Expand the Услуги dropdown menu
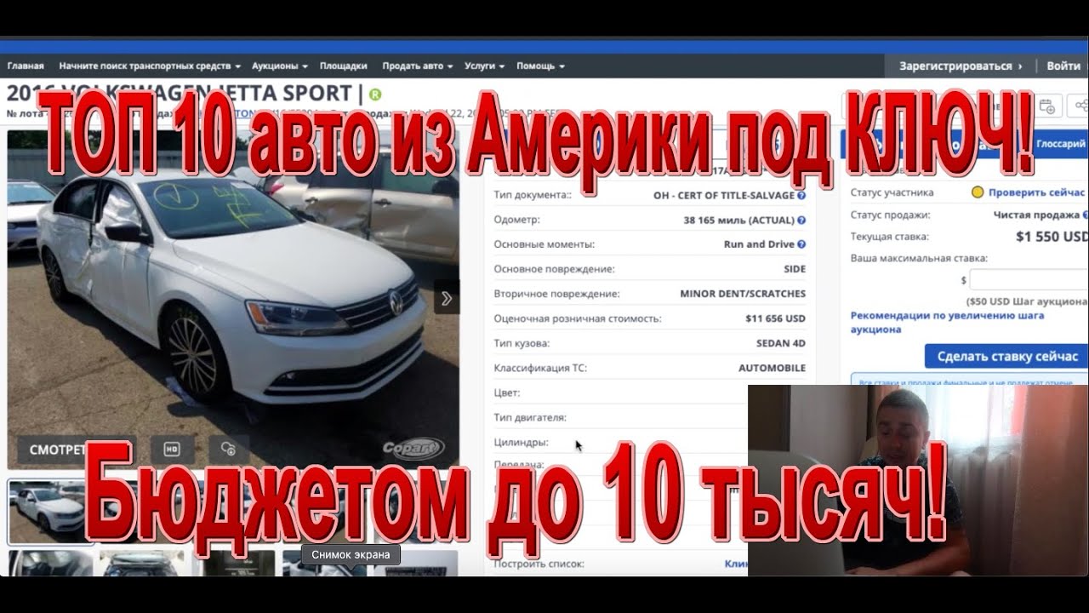The image size is (1089, 613). click(485, 66)
